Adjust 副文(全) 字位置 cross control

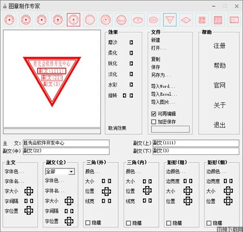[69, 221]
